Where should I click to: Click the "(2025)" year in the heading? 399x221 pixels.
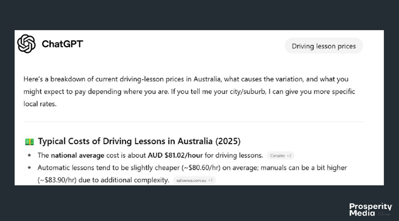click(228, 141)
